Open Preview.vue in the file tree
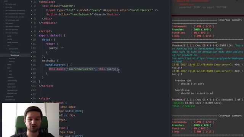Viewport: 244px width, 137px height. coord(15,52)
